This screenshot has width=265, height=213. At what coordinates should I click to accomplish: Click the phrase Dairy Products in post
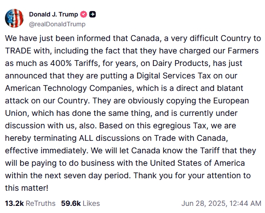[x=181, y=63]
